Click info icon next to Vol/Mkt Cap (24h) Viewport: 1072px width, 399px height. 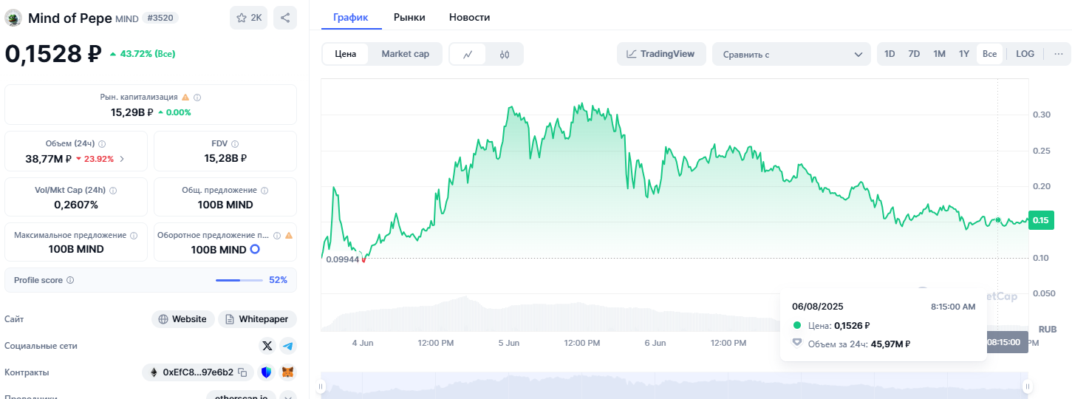pyautogui.click(x=113, y=191)
